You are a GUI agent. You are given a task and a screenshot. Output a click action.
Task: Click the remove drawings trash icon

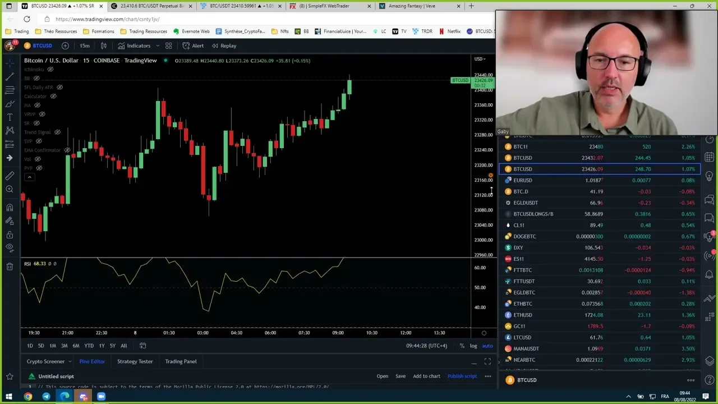(x=10, y=267)
